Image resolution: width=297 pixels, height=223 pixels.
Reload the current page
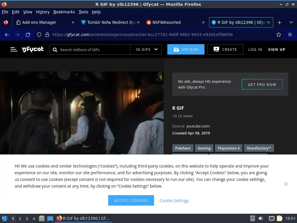tap(28, 35)
